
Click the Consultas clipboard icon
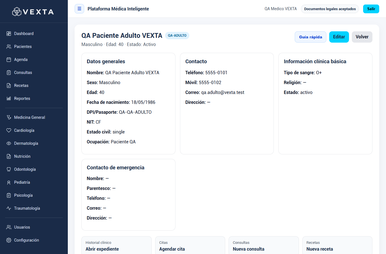pos(9,73)
